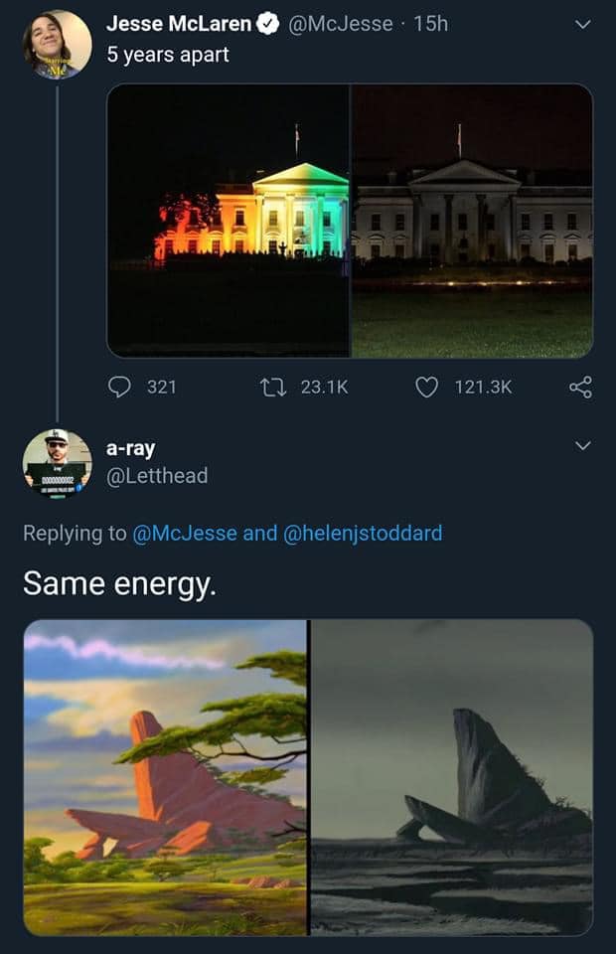Click the share icon on the tweet
The image size is (616, 954).
click(x=580, y=387)
